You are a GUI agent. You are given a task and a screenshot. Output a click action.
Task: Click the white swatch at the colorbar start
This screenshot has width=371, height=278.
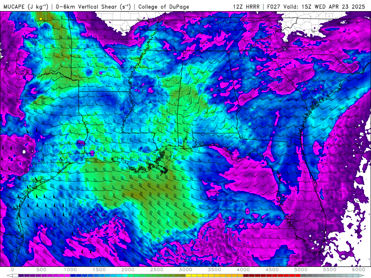click(x=15, y=275)
